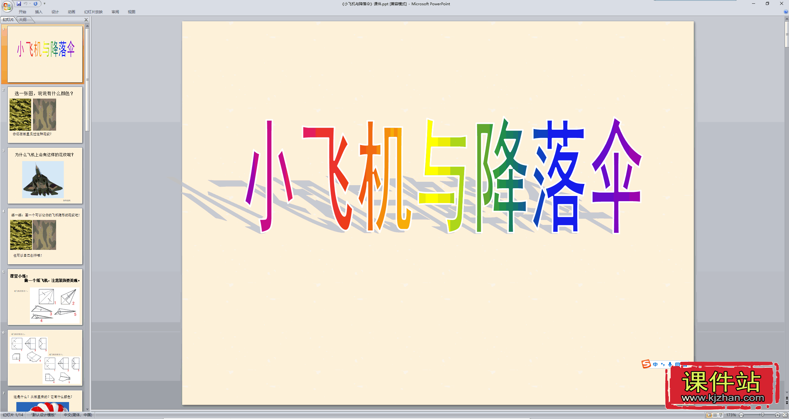Select slide 4 thumbnail 练一练
The image size is (789, 419).
[45, 236]
